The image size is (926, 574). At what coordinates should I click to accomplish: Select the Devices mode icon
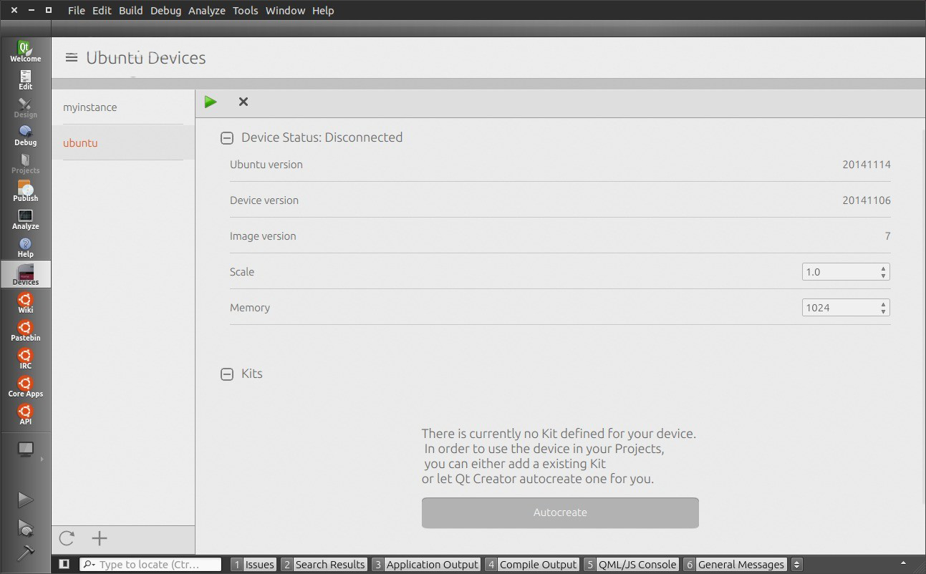click(25, 274)
